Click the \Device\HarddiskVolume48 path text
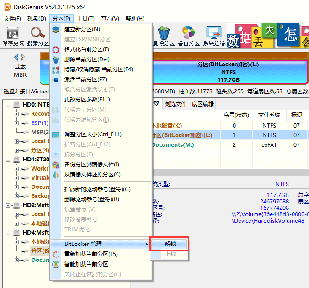The width and height of the screenshot is (309, 288). 268,221
